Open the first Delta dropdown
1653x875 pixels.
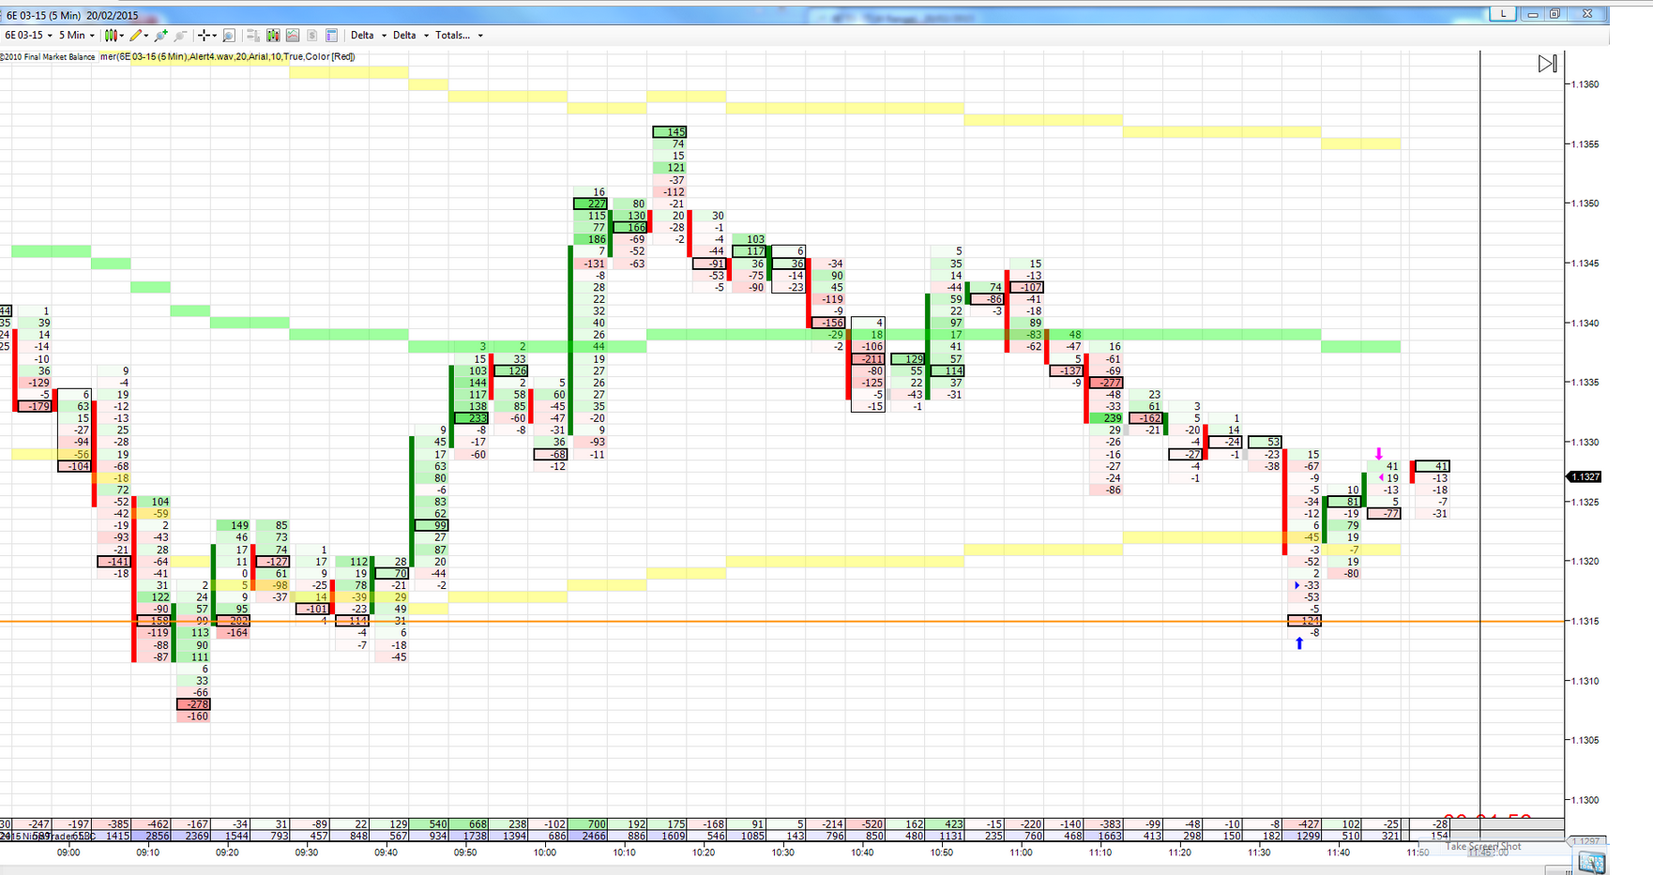click(369, 36)
